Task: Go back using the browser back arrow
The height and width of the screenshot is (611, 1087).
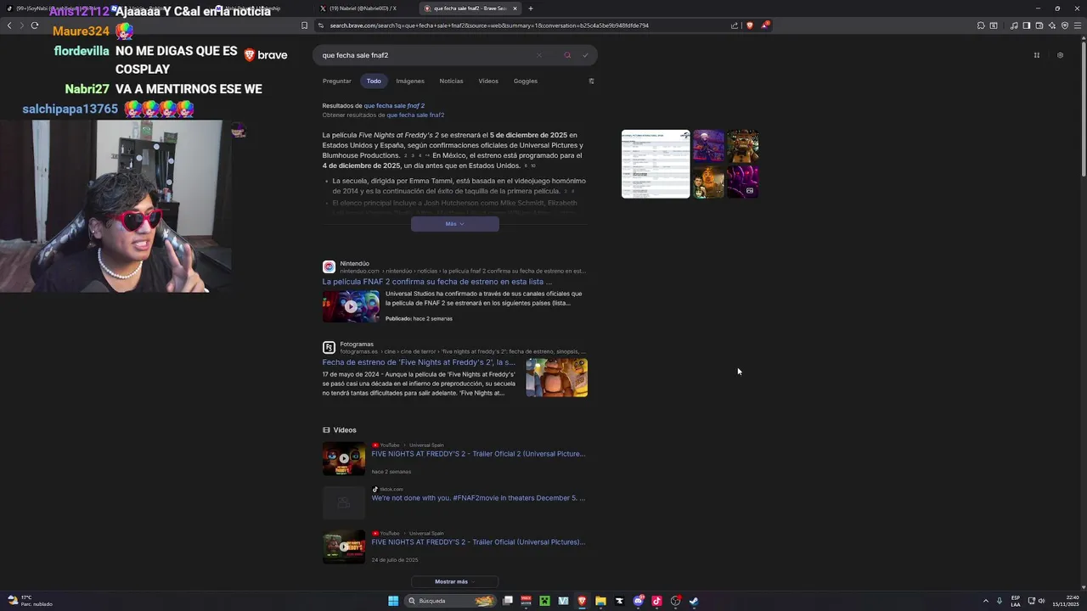Action: tap(9, 25)
